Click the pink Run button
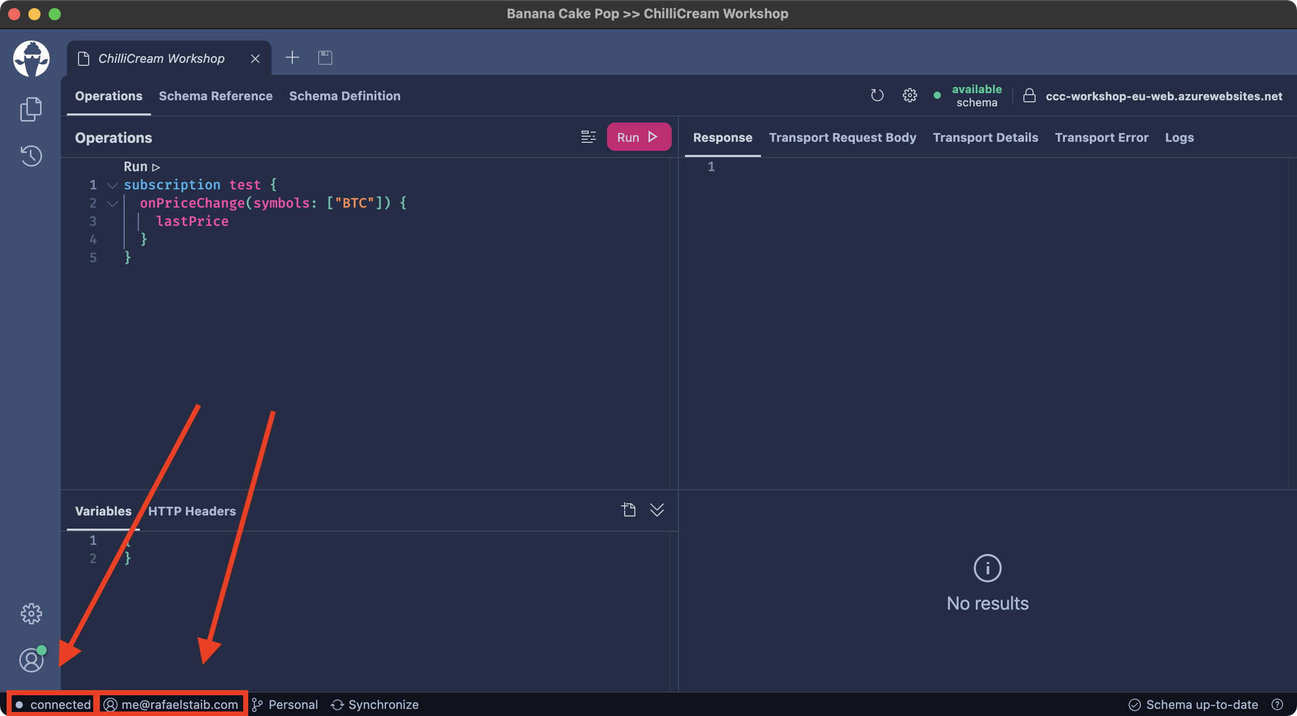This screenshot has height=716, width=1297. click(x=639, y=137)
